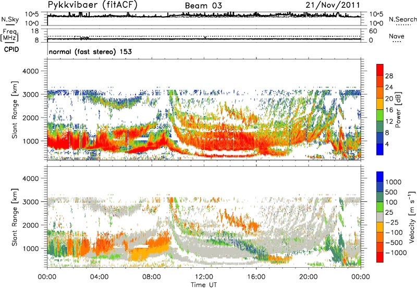
Task: Click the 60 tick beside Nave
Action: tap(373, 31)
